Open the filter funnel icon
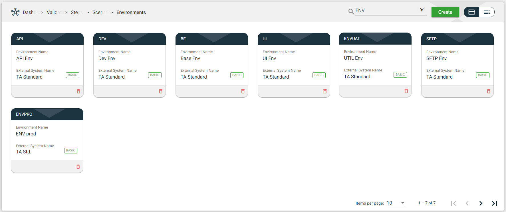 pyautogui.click(x=422, y=10)
